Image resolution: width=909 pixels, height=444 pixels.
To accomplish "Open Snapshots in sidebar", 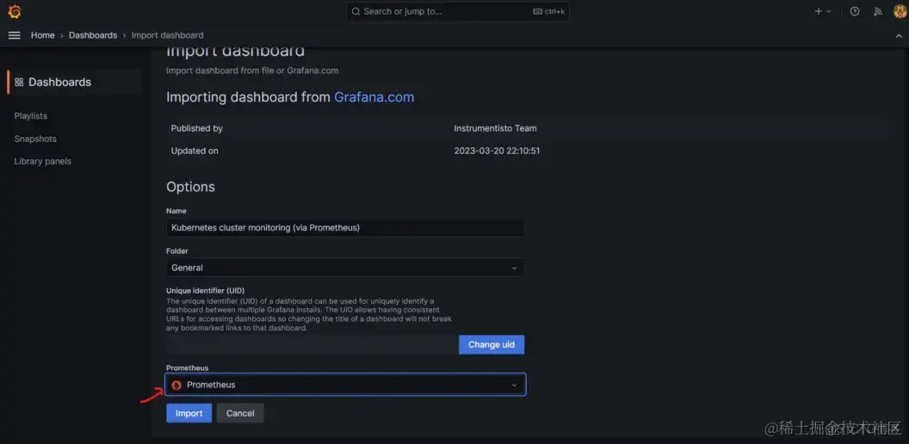I will pyautogui.click(x=35, y=139).
